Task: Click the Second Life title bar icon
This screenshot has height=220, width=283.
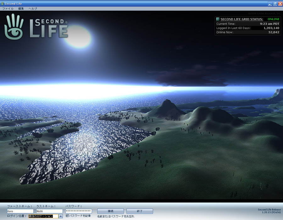Action: tap(2, 3)
